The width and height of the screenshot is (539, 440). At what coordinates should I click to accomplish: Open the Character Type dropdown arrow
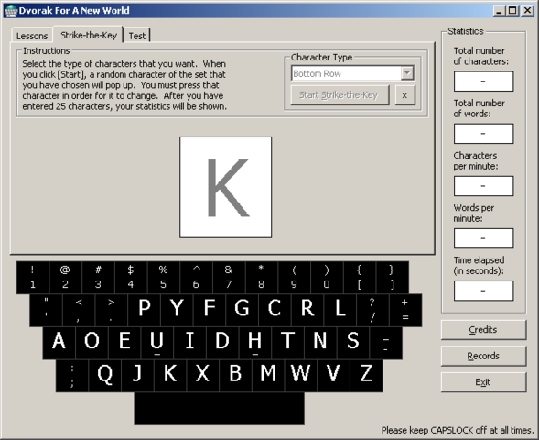(407, 73)
